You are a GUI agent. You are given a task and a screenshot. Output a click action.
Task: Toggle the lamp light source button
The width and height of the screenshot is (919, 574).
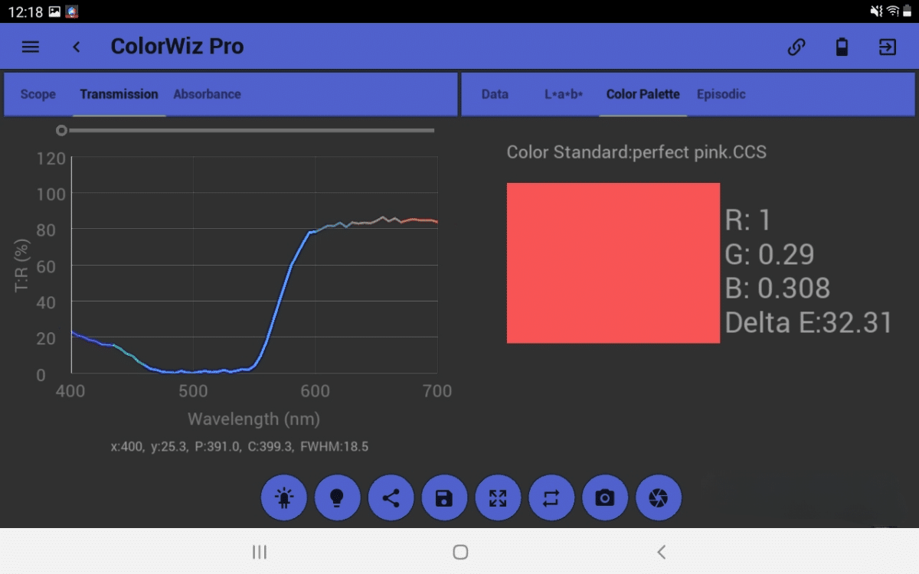(x=284, y=498)
